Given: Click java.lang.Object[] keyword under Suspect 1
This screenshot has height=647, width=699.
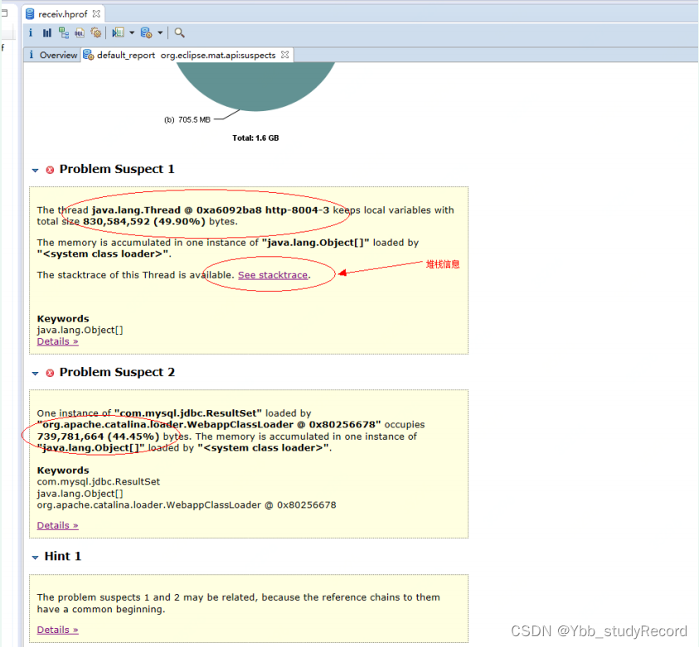Looking at the screenshot, I should click(80, 330).
